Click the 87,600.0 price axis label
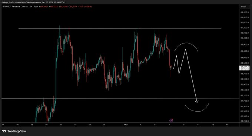The image size is (252, 136). (x=245, y=23)
